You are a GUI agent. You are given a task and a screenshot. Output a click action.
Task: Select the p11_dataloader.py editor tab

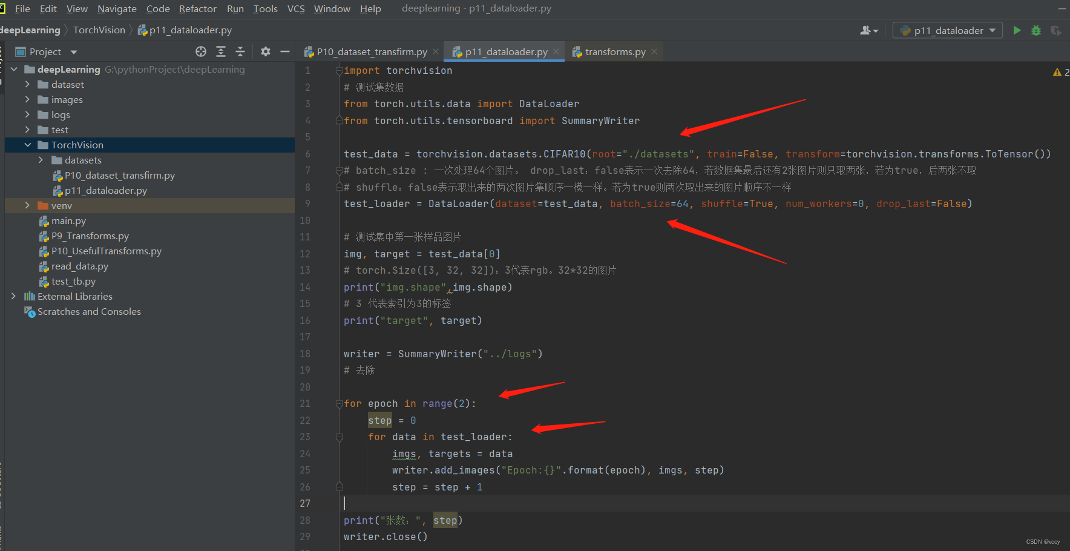[504, 52]
